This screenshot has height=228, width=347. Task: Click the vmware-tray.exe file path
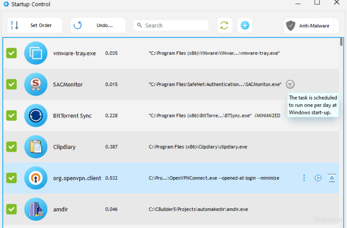click(x=214, y=53)
